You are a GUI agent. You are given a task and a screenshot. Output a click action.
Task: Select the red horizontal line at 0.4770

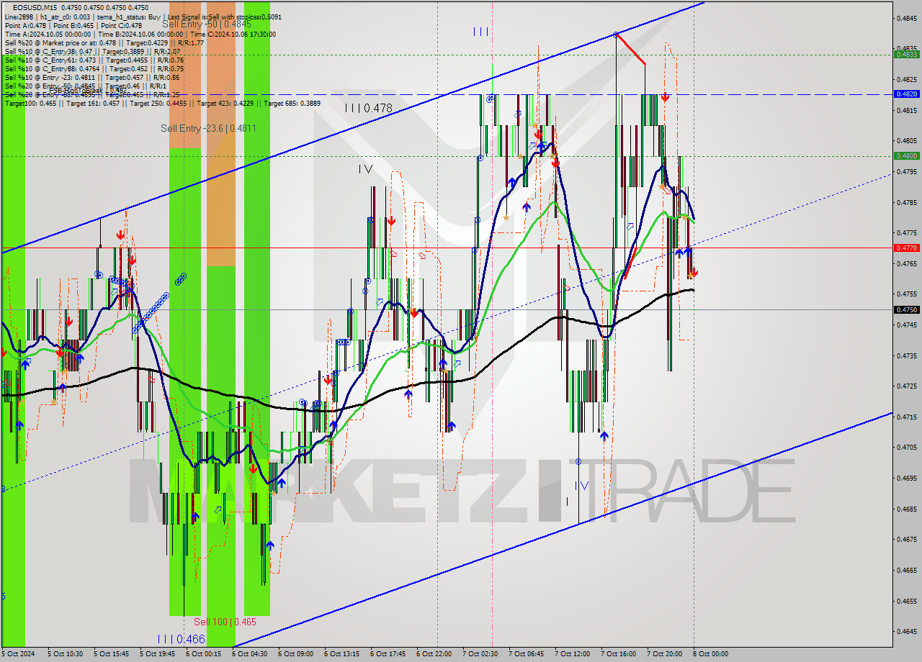click(447, 248)
